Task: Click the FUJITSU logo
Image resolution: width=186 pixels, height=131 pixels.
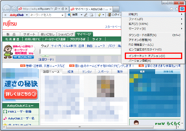Action: (x=10, y=23)
